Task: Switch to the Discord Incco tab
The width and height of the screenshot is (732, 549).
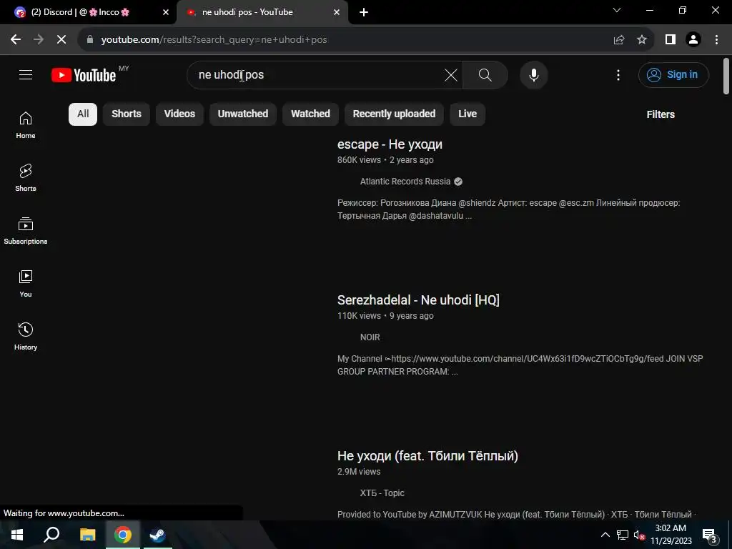Action: 88,13
